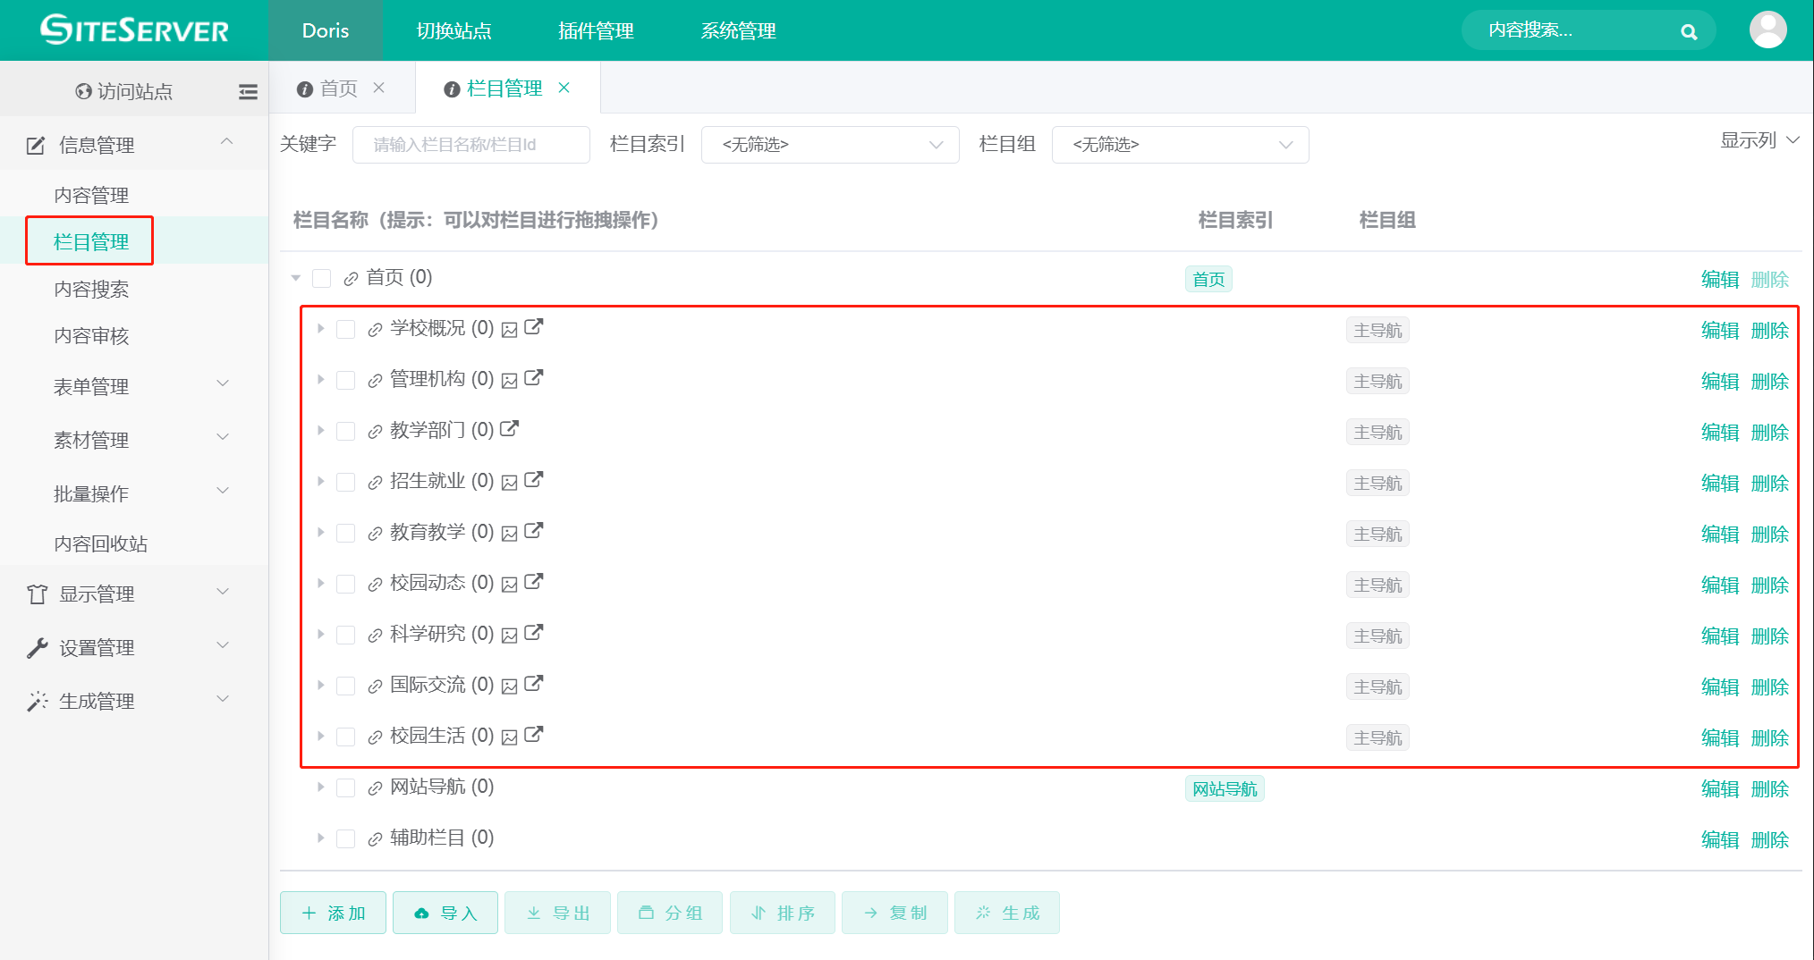The height and width of the screenshot is (960, 1814).
Task: Collapse the 首页 tree node
Action: coord(295,278)
